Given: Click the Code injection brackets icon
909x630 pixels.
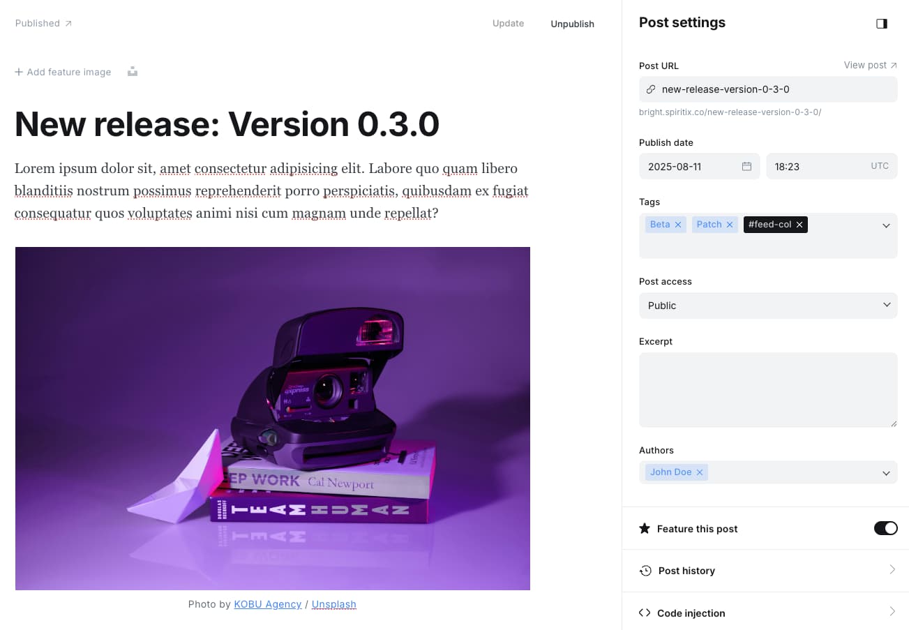Looking at the screenshot, I should pos(645,613).
